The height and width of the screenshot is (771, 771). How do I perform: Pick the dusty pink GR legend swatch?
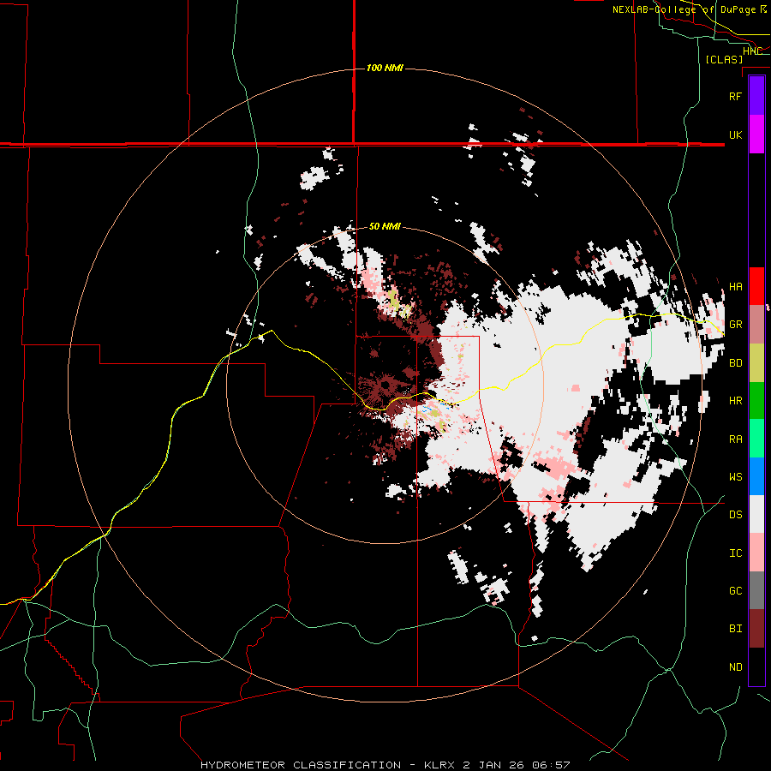pos(756,325)
